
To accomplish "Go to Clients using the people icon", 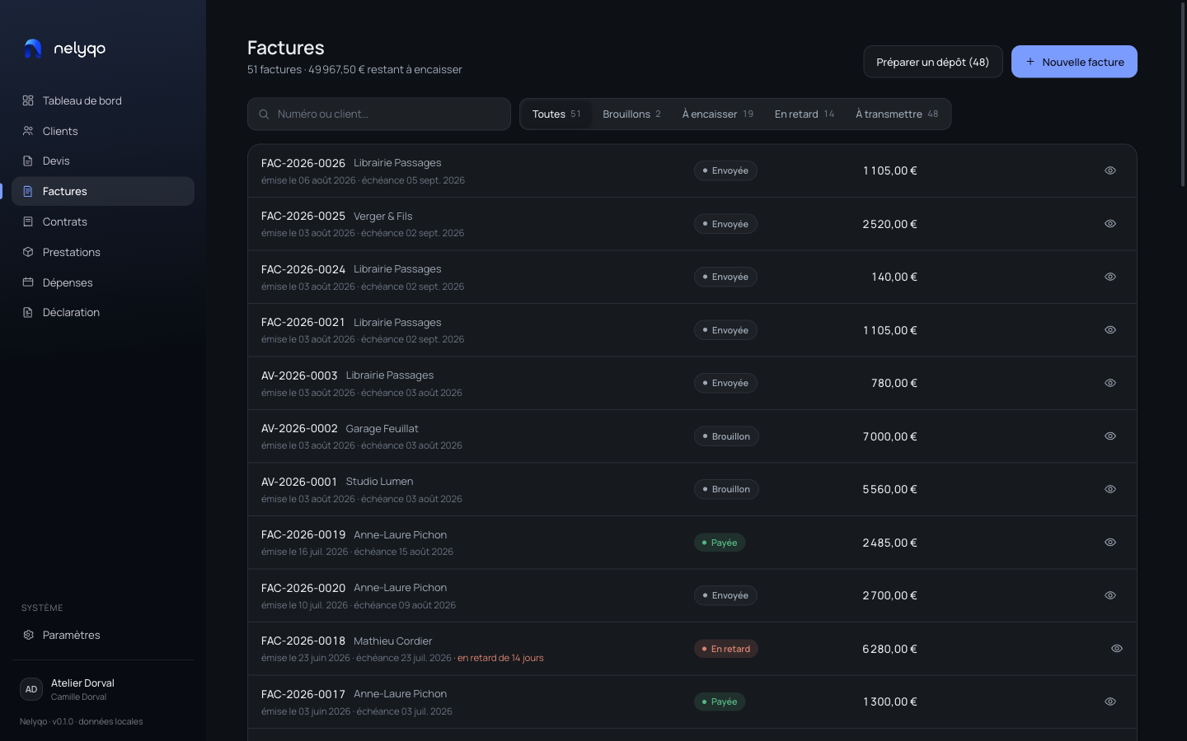I will tap(28, 131).
